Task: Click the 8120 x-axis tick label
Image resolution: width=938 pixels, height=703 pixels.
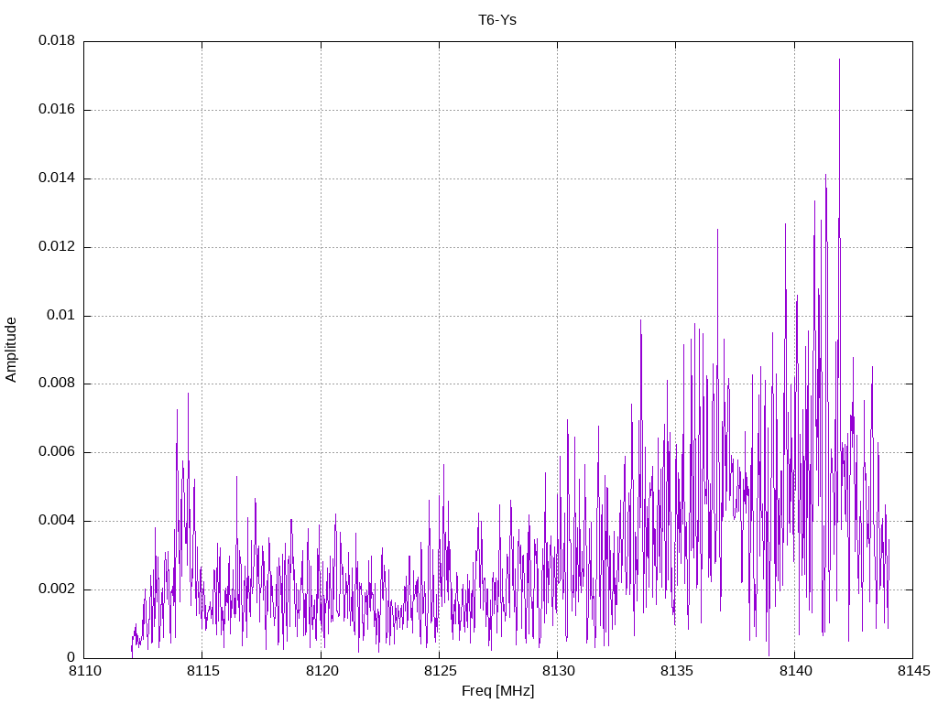Action: point(322,671)
